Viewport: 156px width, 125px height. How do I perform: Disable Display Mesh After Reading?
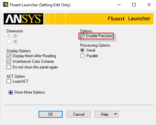(x=9, y=56)
